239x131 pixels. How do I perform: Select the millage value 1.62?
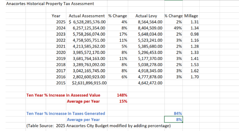pyautogui.click(x=195, y=71)
